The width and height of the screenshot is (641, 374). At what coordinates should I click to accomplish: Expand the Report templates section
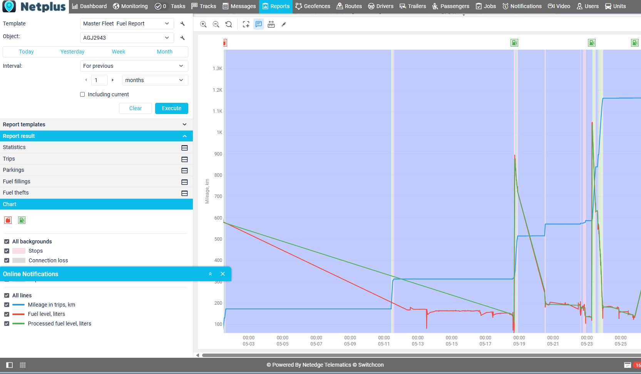(x=96, y=124)
